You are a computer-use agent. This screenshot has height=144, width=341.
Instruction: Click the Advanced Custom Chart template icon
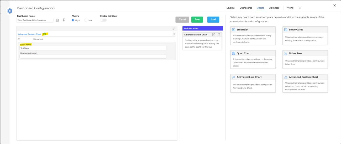point(286,77)
